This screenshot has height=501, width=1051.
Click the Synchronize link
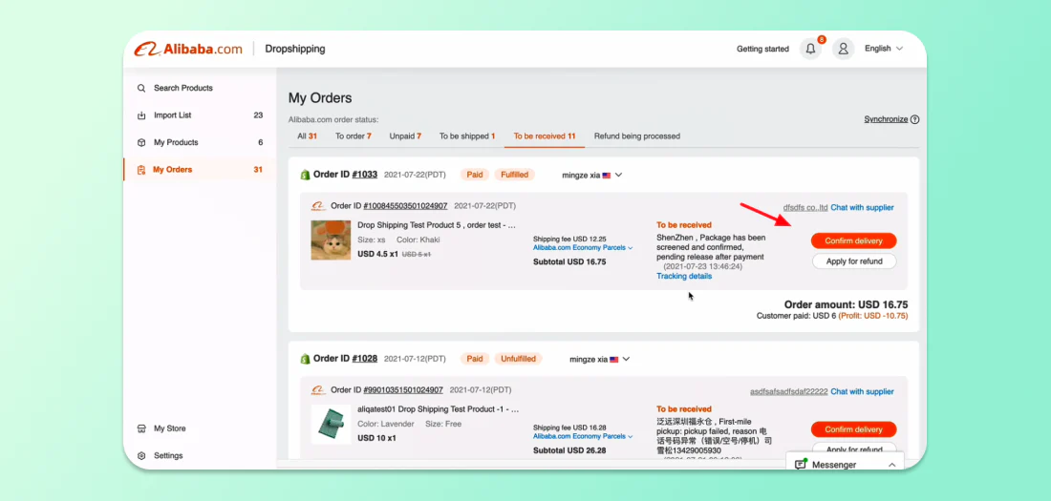pos(886,119)
